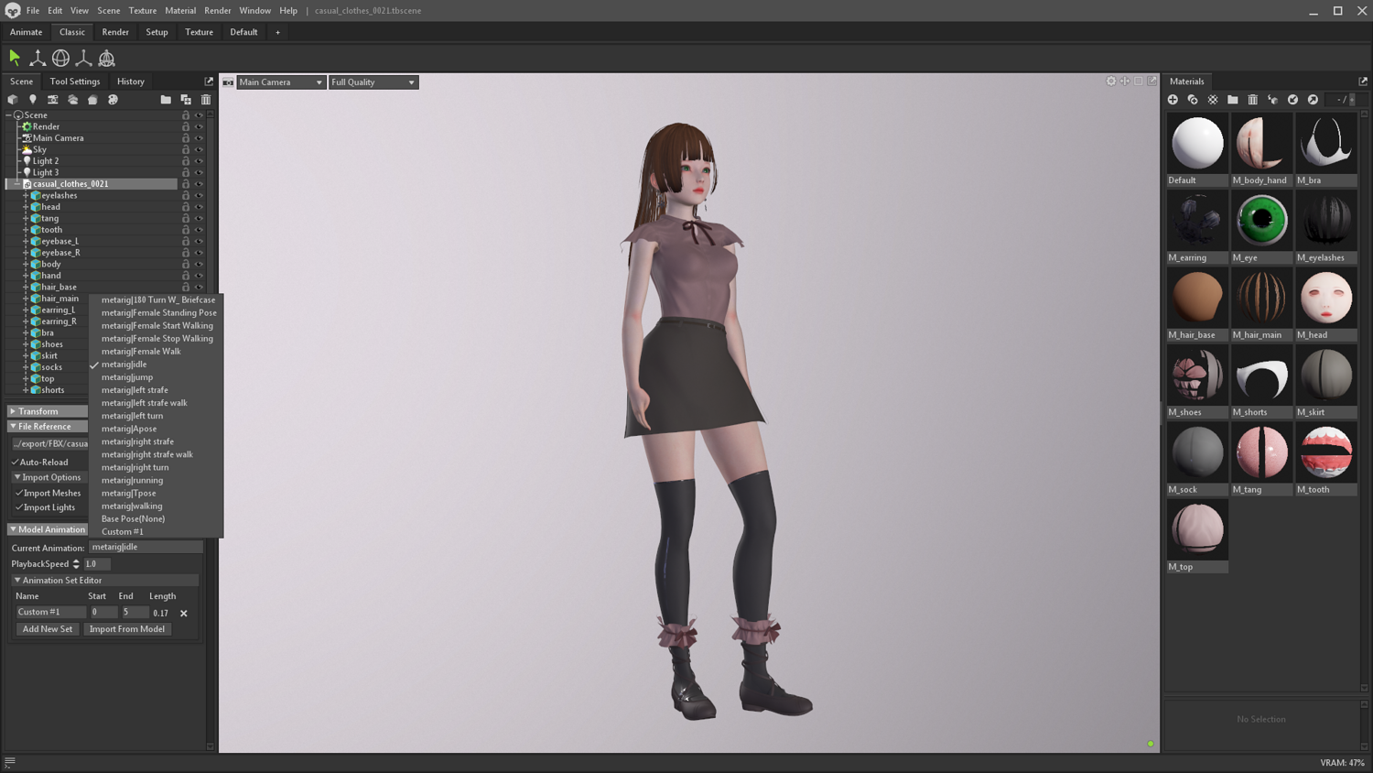This screenshot has height=773, width=1373.
Task: Duplicate the selected material
Action: click(1193, 100)
